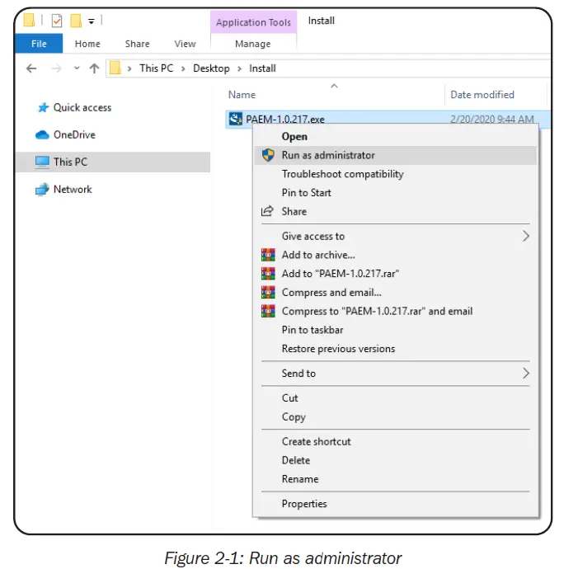Choose Compress and email...
Screen dimensions: 578x569
(x=395, y=293)
